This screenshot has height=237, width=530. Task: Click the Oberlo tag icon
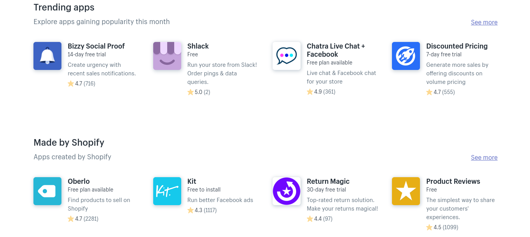tap(47, 191)
